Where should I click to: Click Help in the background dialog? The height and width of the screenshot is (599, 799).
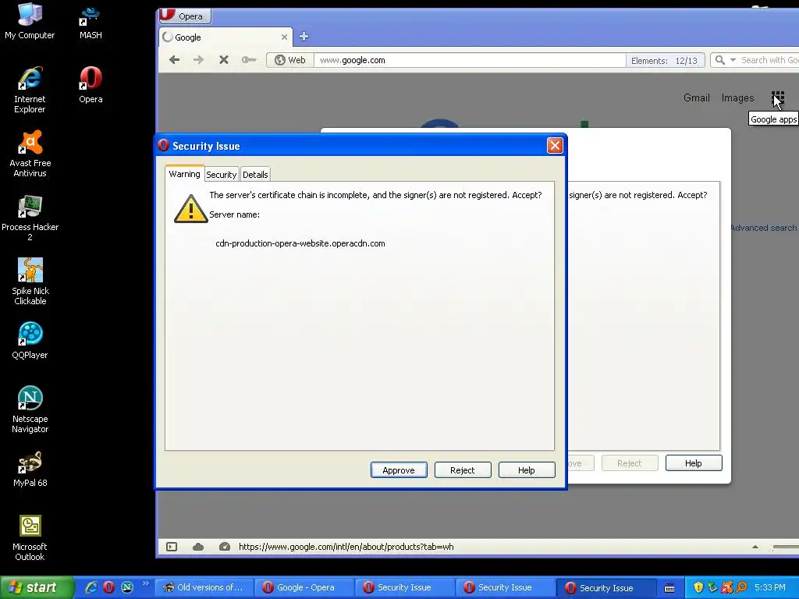click(693, 463)
